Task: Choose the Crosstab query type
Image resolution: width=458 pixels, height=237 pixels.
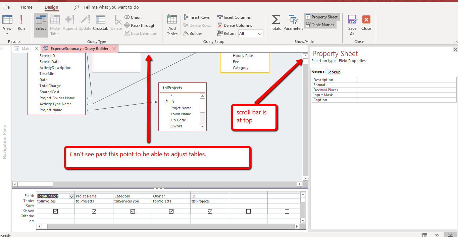Action: pos(101,23)
